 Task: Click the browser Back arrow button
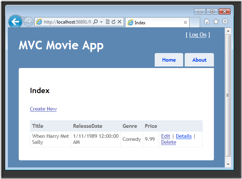[15, 22]
